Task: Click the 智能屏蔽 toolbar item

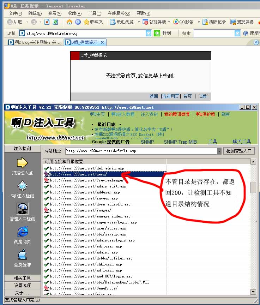Action: point(154,22)
